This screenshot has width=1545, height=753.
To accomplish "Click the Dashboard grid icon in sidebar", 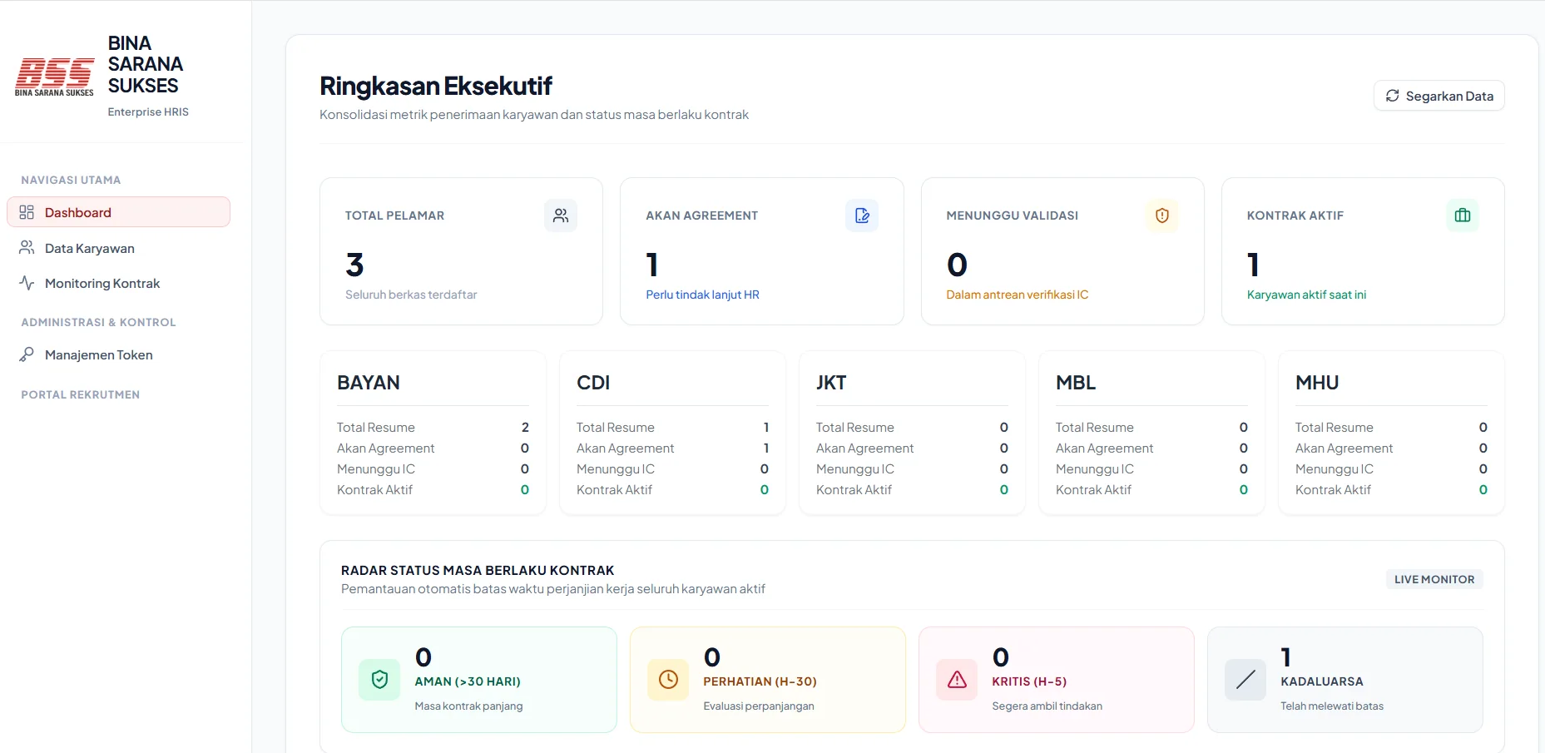I will [27, 212].
